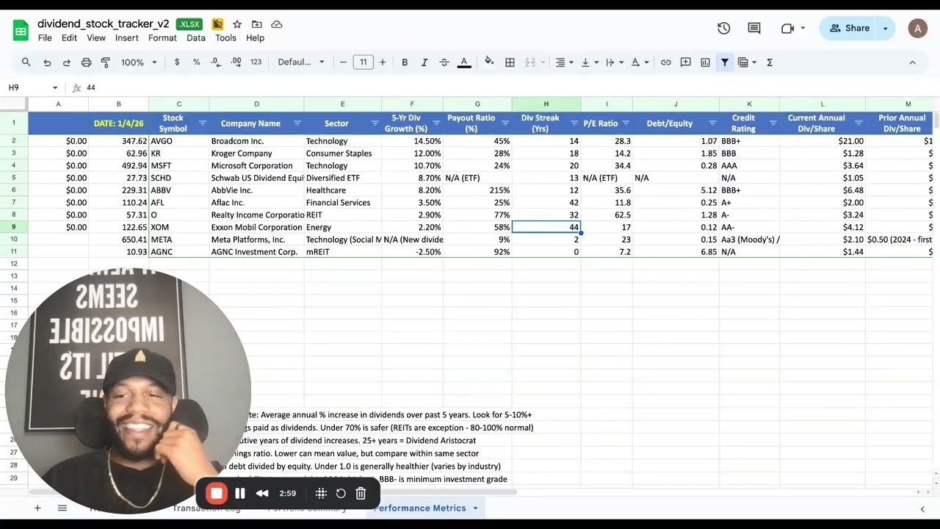Open version history clock icon
940x529 pixels.
[723, 28]
